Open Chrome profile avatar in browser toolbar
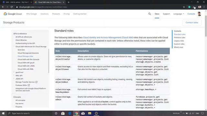The image size is (207, 116). coord(200,7)
